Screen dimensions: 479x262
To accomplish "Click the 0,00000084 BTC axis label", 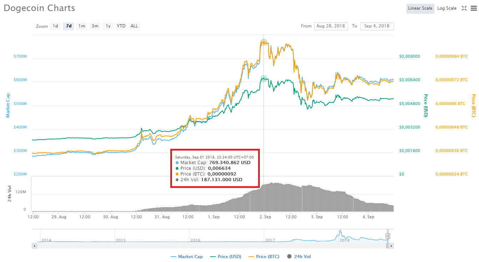I will [452, 56].
